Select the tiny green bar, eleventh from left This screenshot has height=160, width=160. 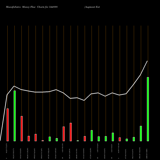point(78,141)
